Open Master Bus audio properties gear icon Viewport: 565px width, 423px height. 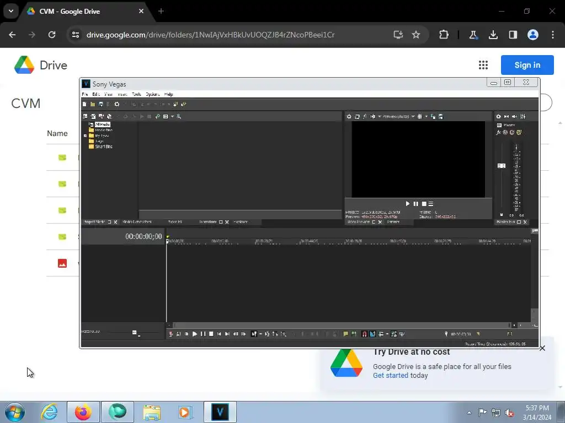(x=499, y=117)
